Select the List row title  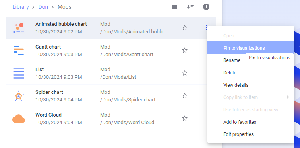(x=40, y=70)
